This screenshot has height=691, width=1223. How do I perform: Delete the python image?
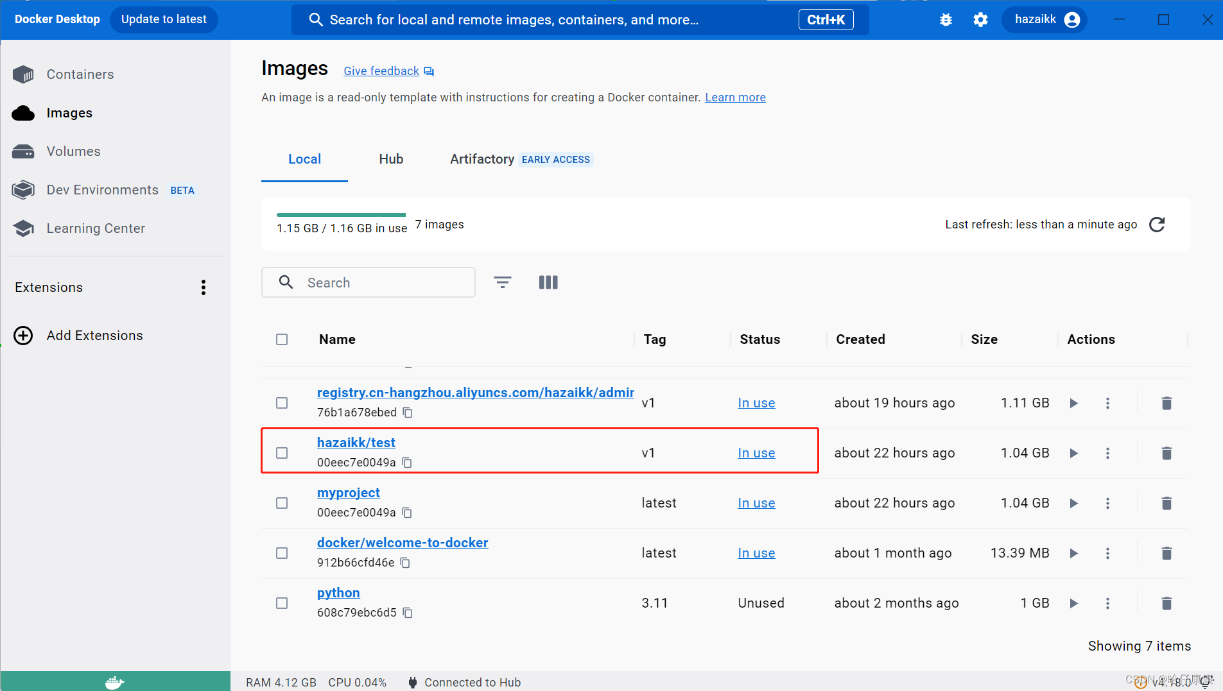pos(1167,603)
